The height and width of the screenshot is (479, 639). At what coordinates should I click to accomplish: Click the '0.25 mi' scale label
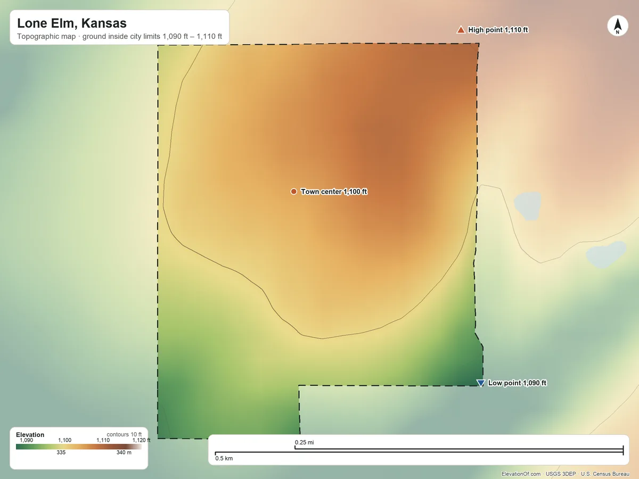pyautogui.click(x=305, y=442)
